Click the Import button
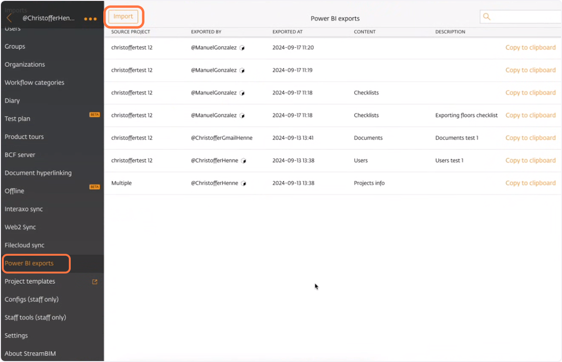 [x=123, y=16]
